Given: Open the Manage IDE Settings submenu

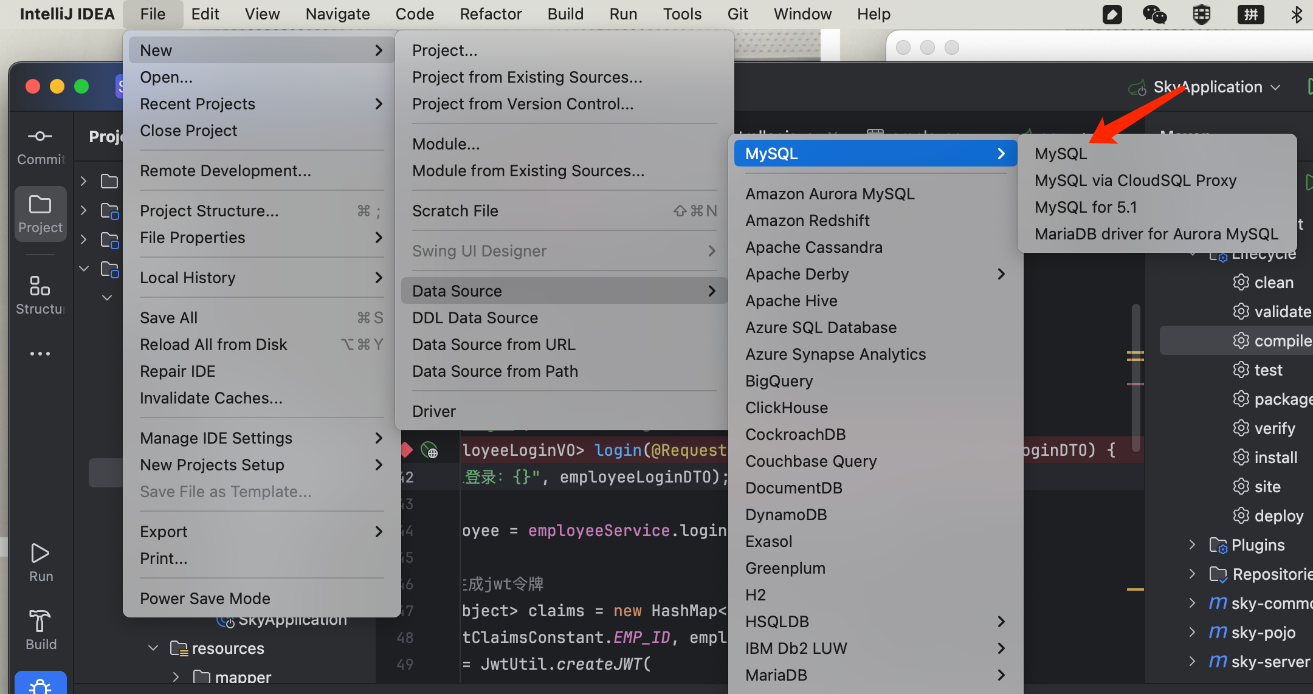Looking at the screenshot, I should [x=261, y=438].
